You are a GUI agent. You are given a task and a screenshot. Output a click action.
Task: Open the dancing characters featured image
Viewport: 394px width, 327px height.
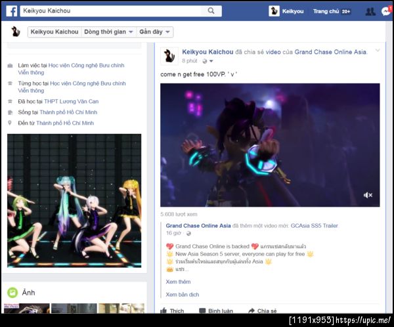74,200
